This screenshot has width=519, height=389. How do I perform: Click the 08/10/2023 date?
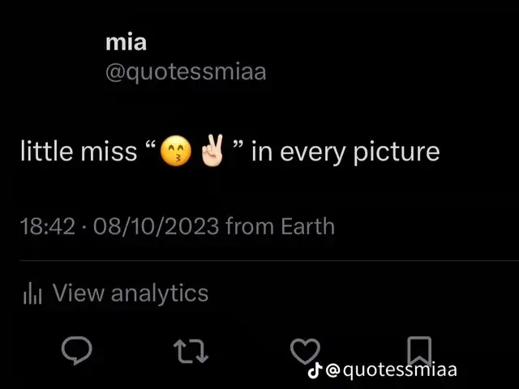pos(156,226)
